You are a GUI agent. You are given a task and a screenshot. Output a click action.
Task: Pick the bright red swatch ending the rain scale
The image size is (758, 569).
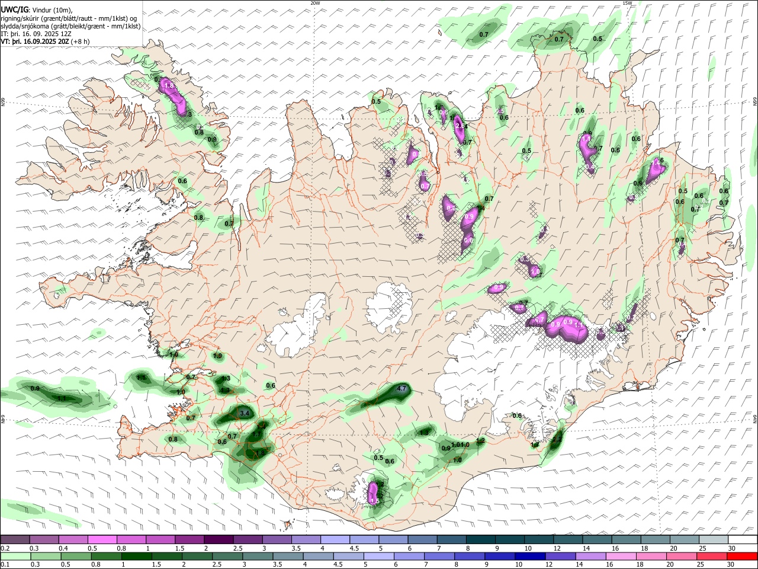click(741, 557)
